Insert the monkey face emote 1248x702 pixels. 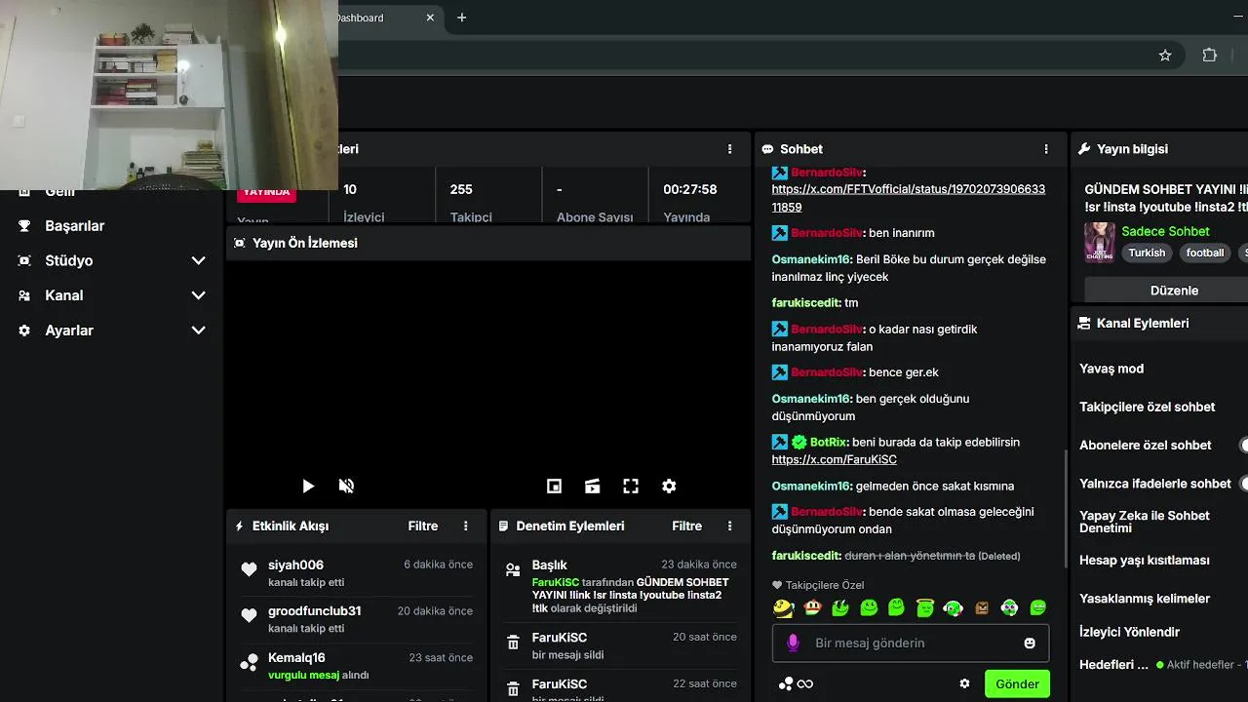pos(812,607)
